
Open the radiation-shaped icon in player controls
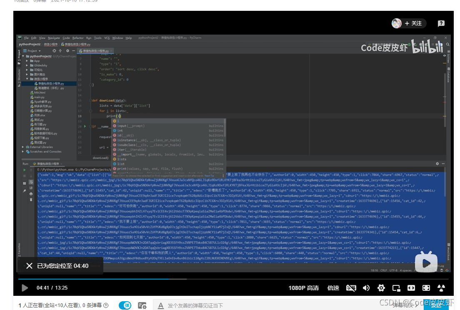441,288
